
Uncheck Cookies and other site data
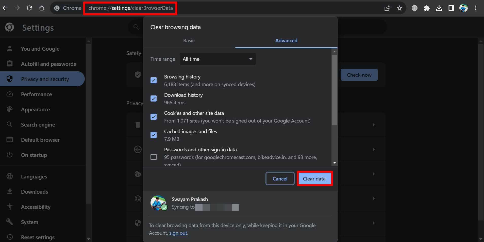[154, 117]
